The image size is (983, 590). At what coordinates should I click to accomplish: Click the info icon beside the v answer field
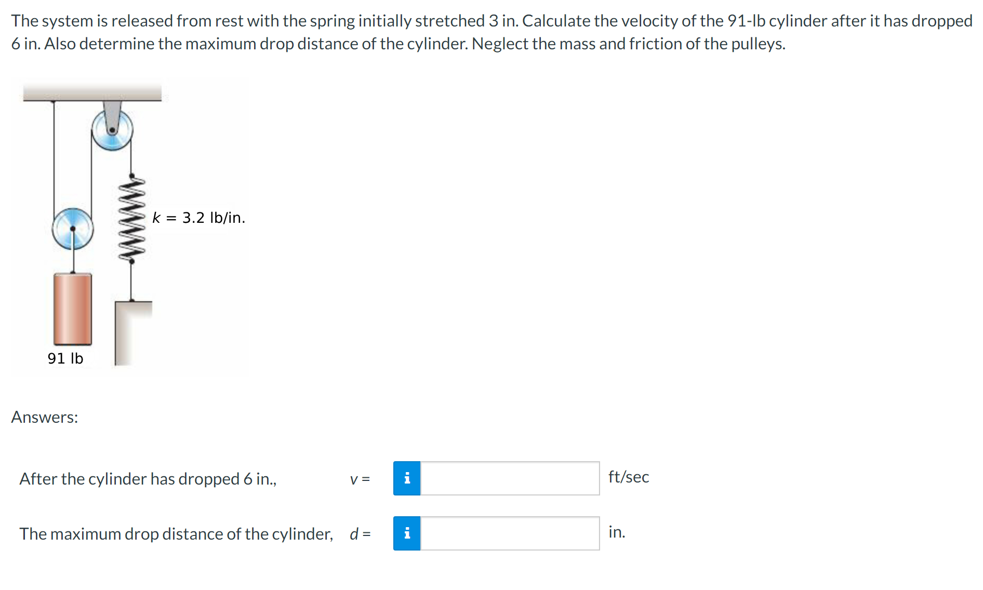(407, 478)
